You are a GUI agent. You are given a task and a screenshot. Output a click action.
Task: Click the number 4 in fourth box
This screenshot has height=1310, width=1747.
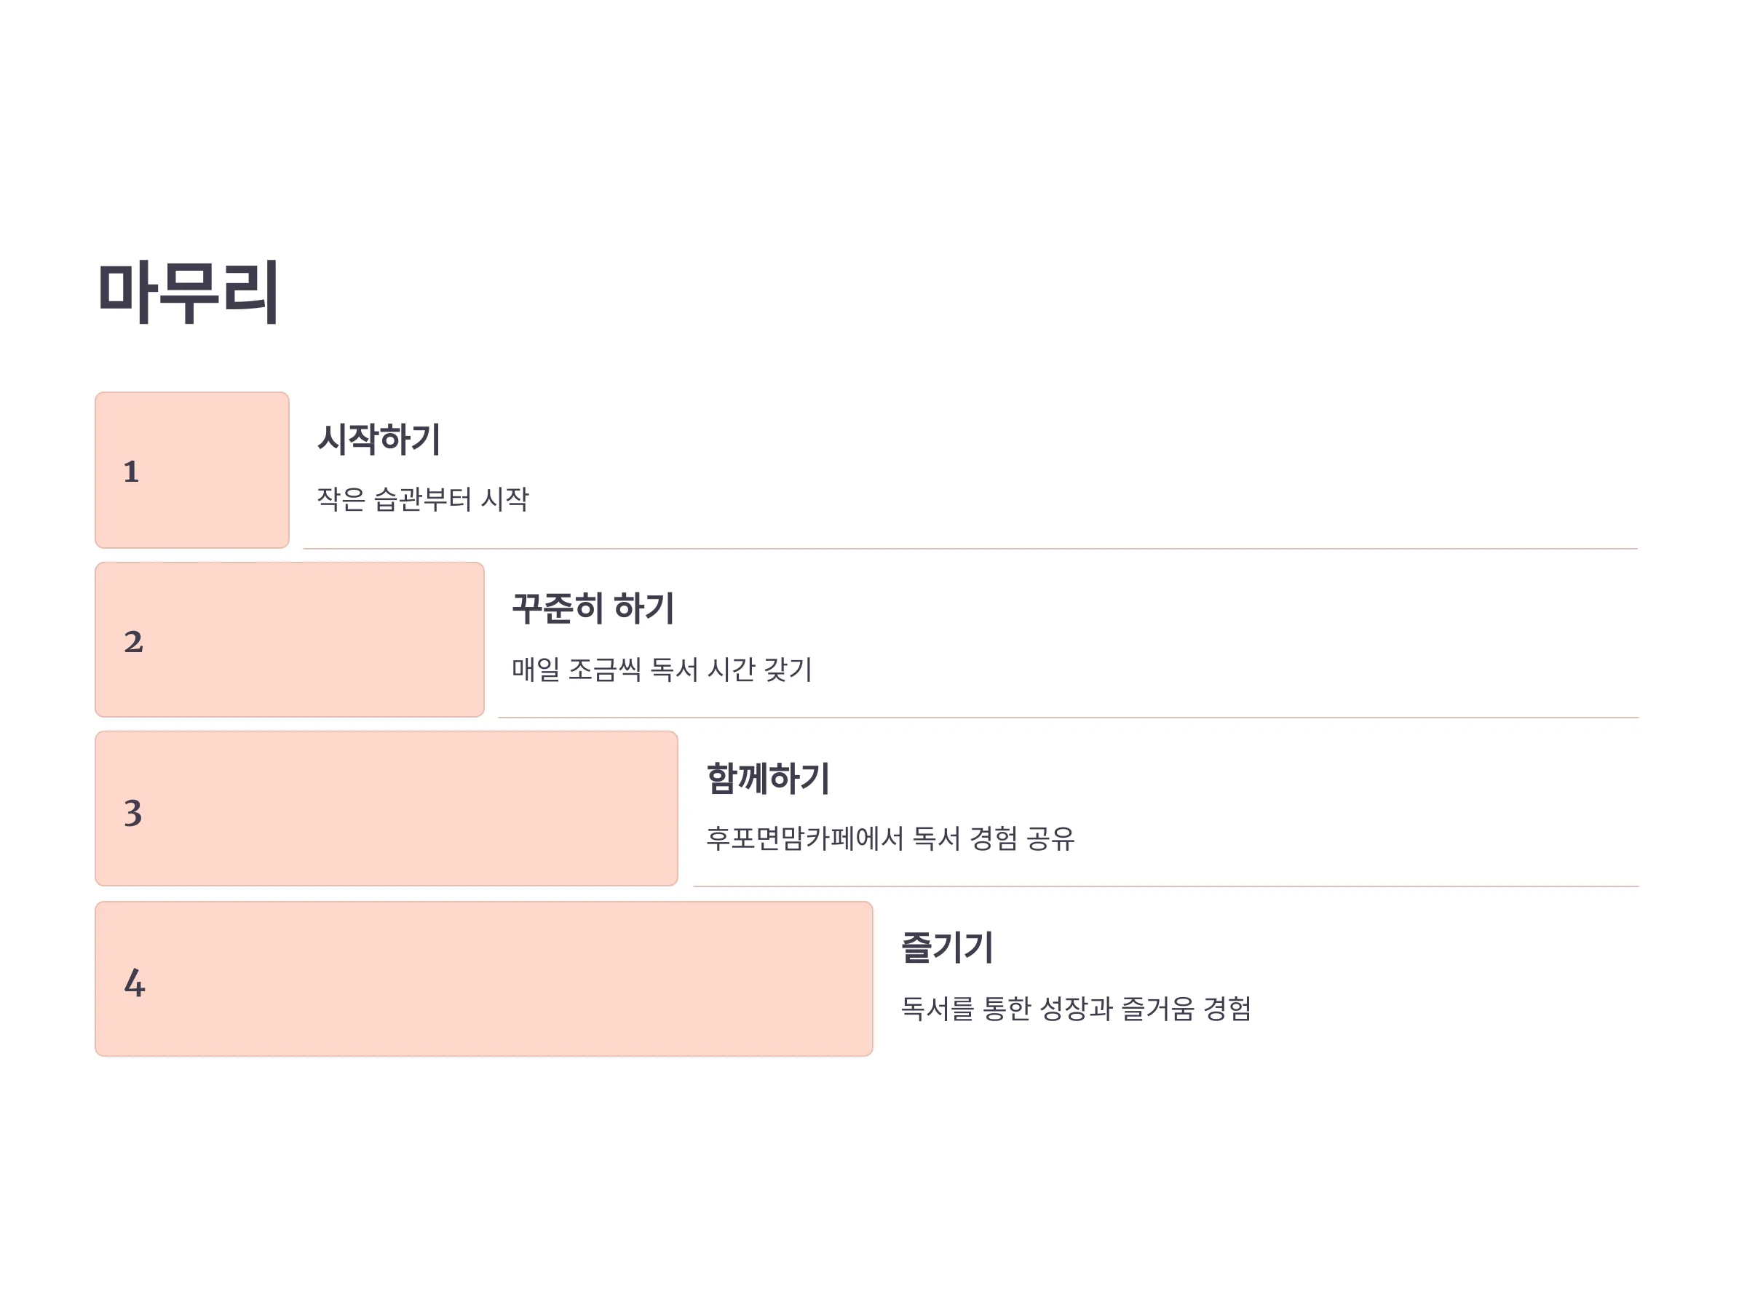(x=134, y=983)
